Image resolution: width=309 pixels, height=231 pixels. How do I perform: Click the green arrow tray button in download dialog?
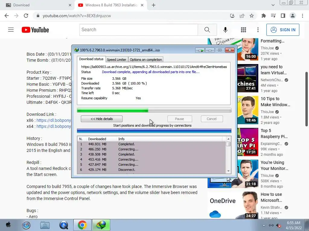[200, 50]
